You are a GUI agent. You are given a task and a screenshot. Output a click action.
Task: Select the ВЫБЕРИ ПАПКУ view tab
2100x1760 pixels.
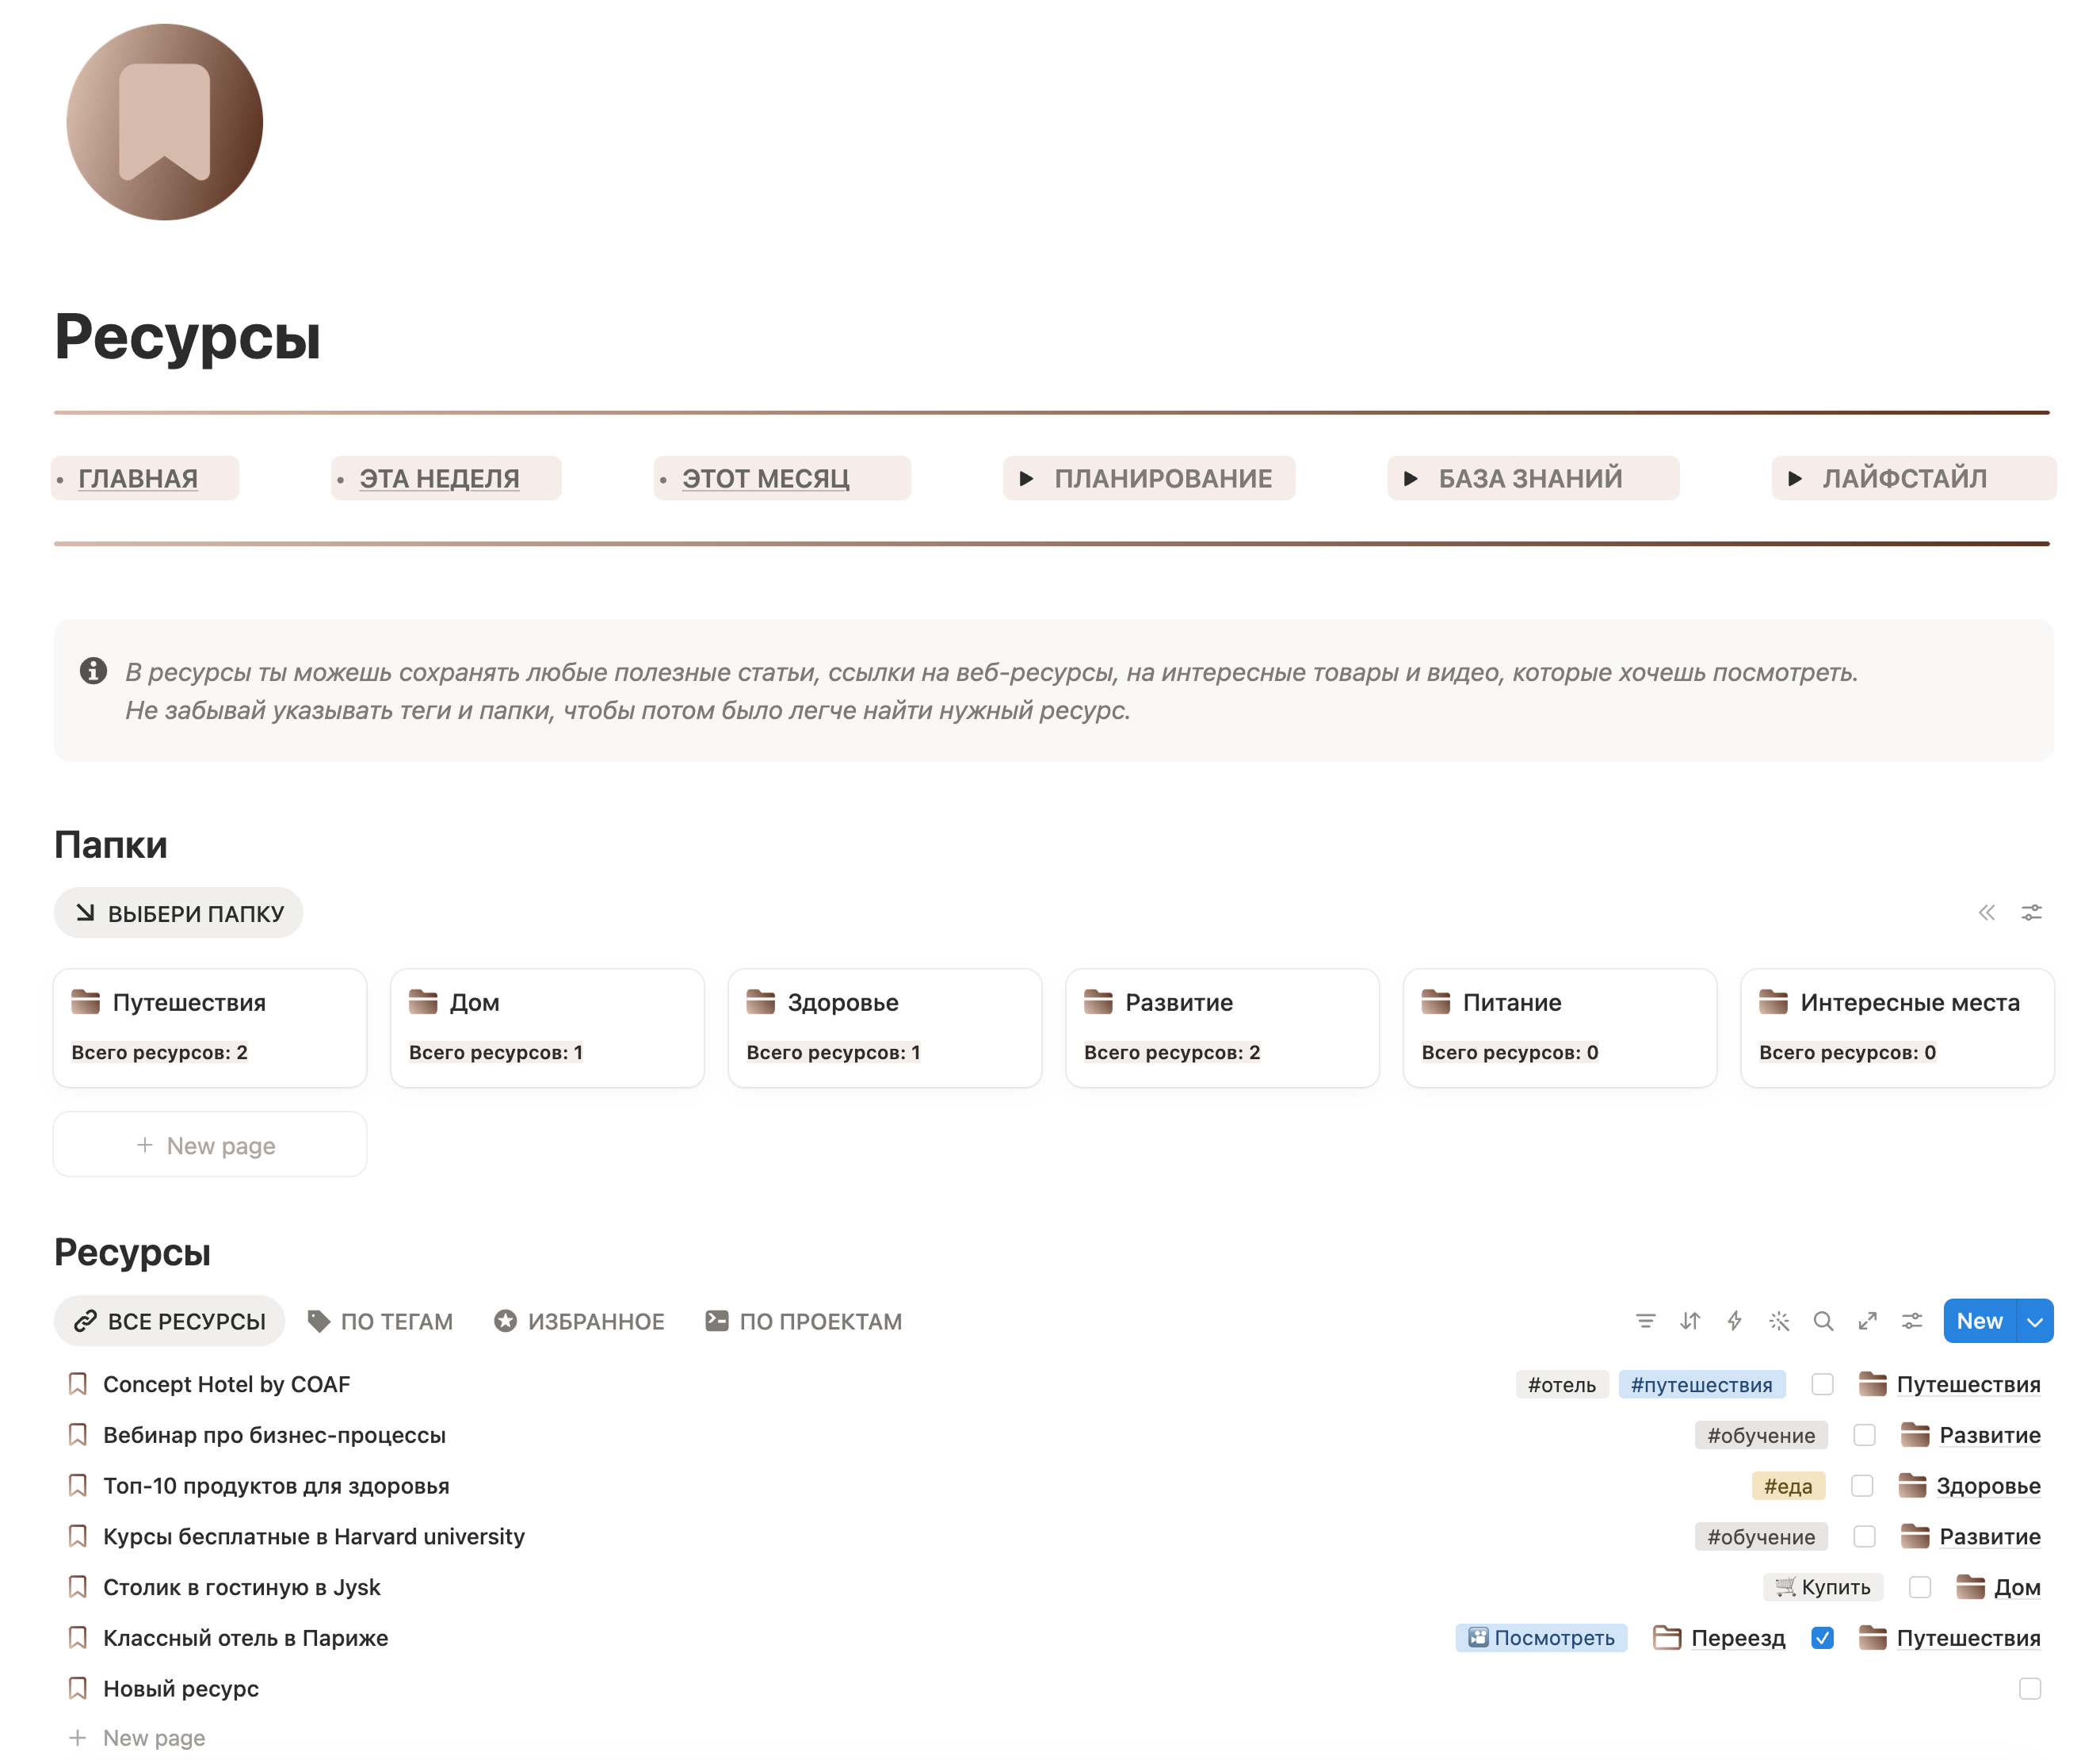179,913
